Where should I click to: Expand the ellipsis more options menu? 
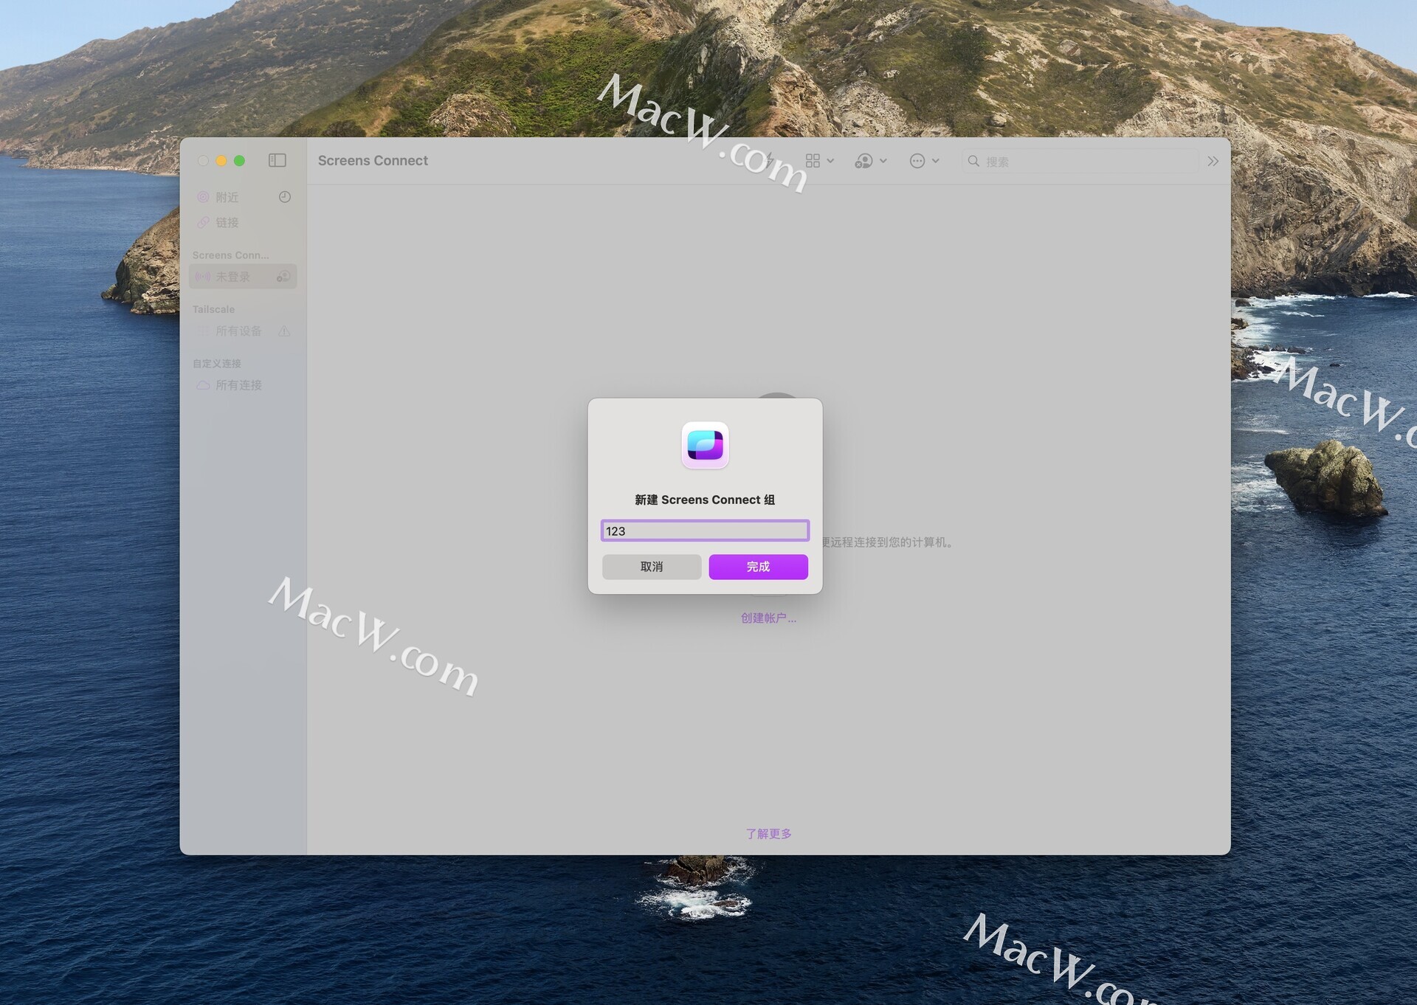click(924, 161)
